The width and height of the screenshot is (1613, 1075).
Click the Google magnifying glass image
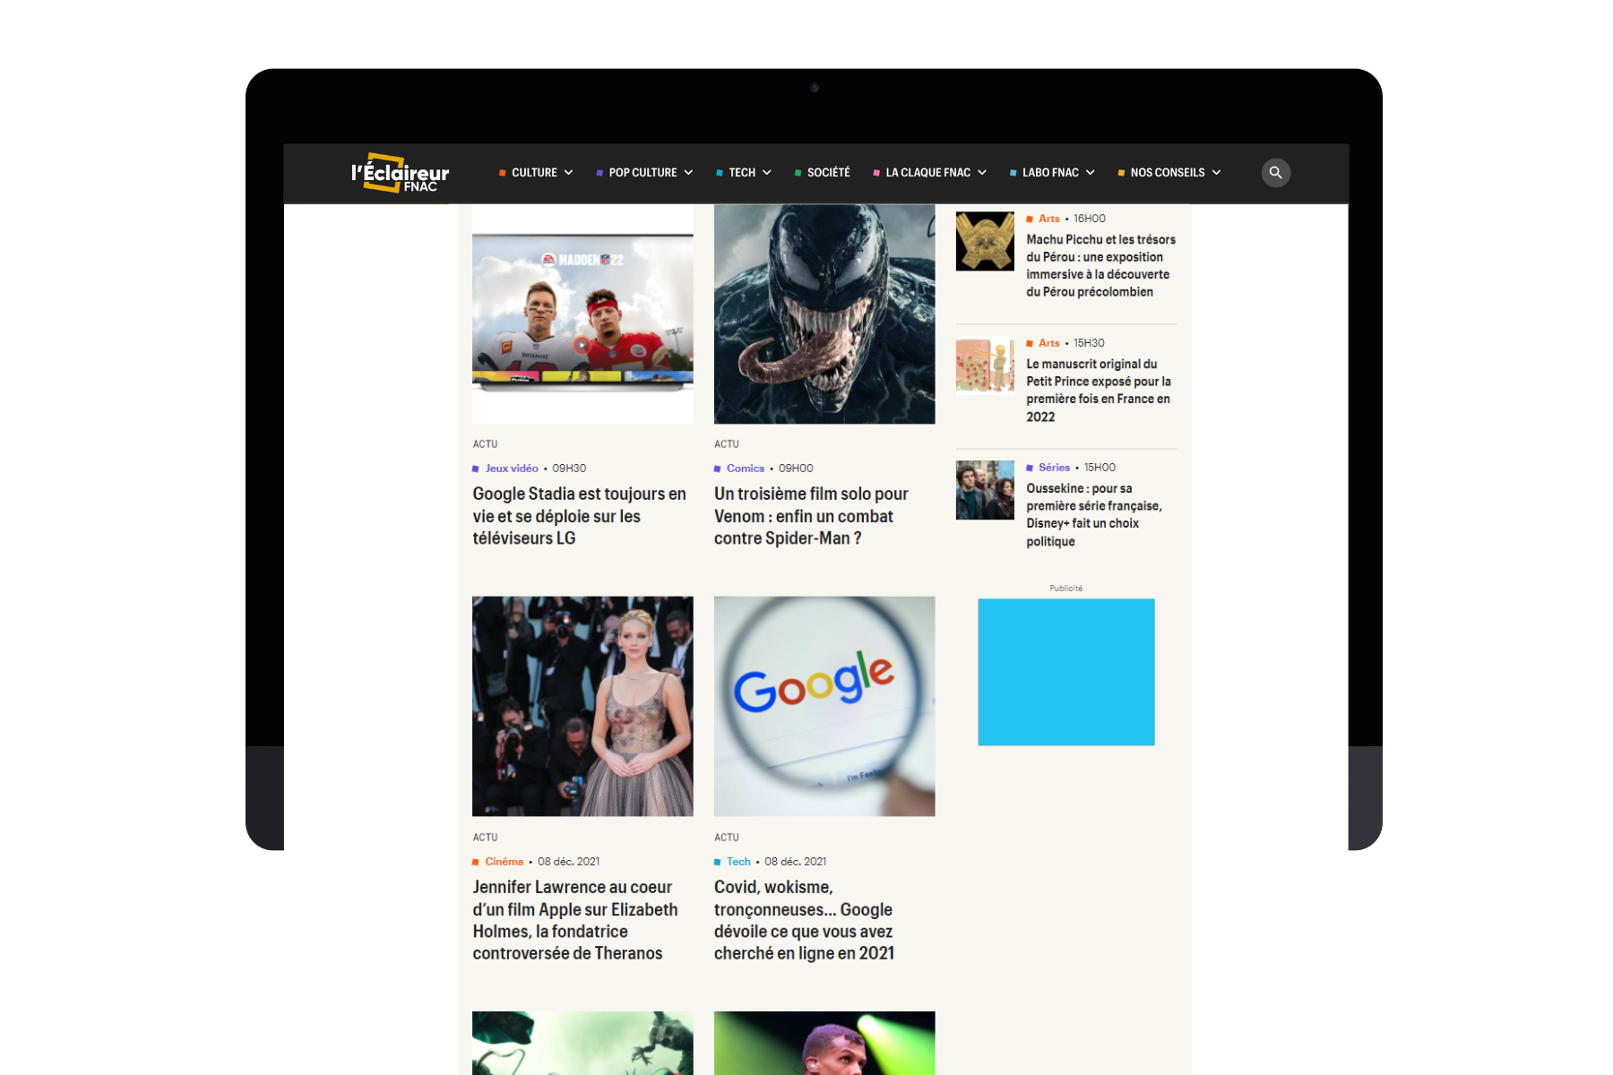pos(824,706)
